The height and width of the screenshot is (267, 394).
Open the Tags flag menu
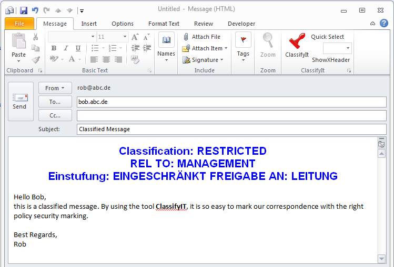click(x=243, y=47)
